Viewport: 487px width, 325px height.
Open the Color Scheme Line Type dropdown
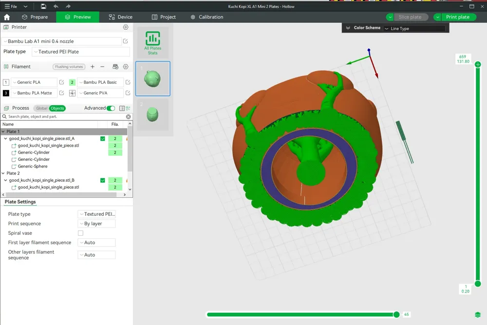click(414, 28)
